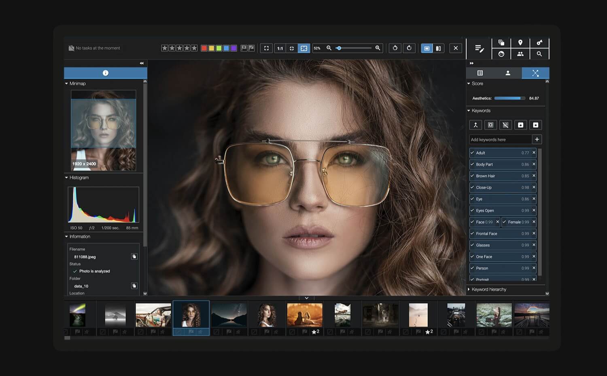The image size is (607, 376).
Task: Click the Add keywords here field
Action: point(501,139)
